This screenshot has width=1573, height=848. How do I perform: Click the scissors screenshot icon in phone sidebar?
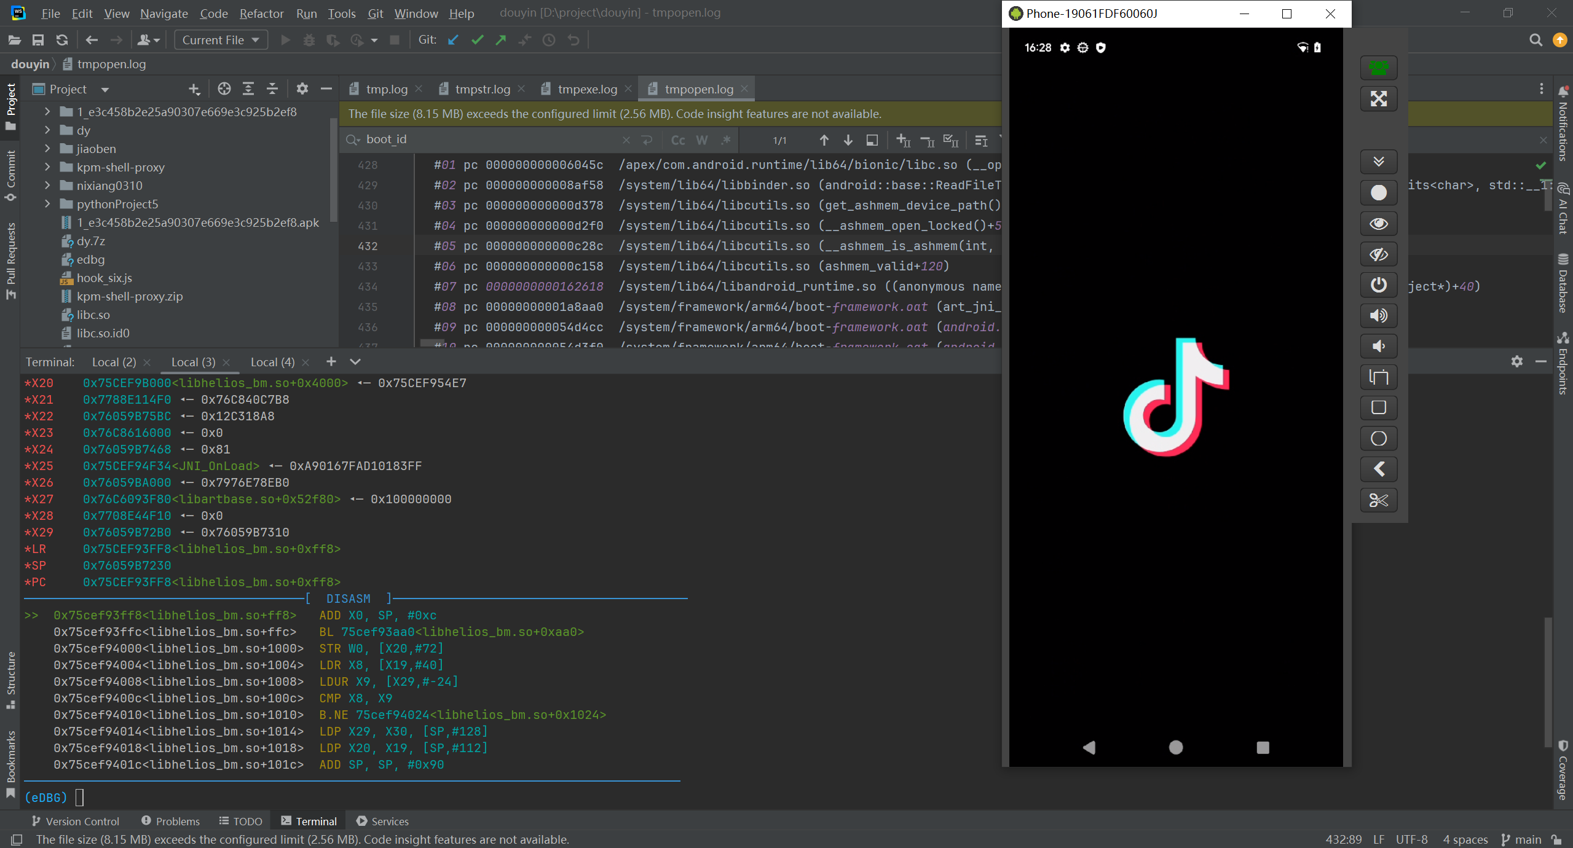[1378, 500]
